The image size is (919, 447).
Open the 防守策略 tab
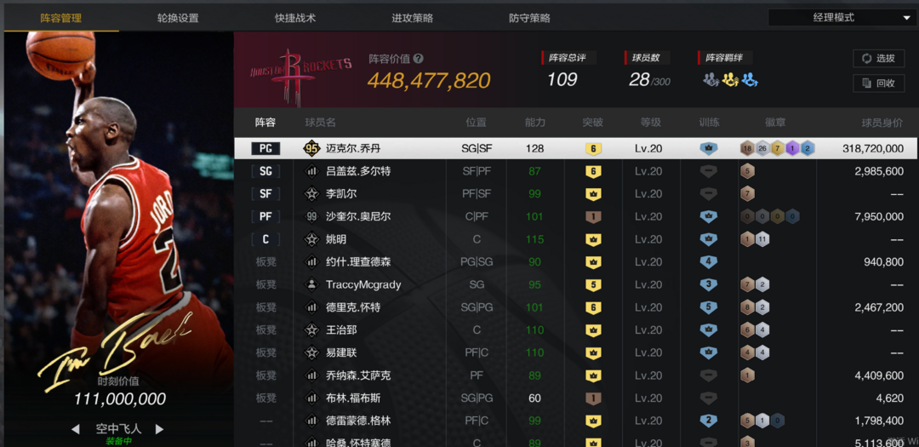(530, 18)
